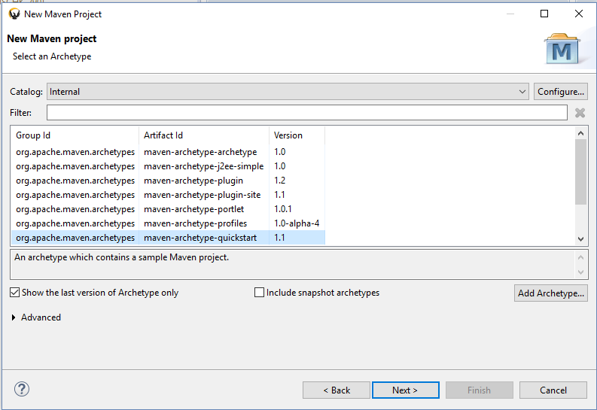
Task: Select the maven-archetype-plugin-site row
Action: (200, 195)
